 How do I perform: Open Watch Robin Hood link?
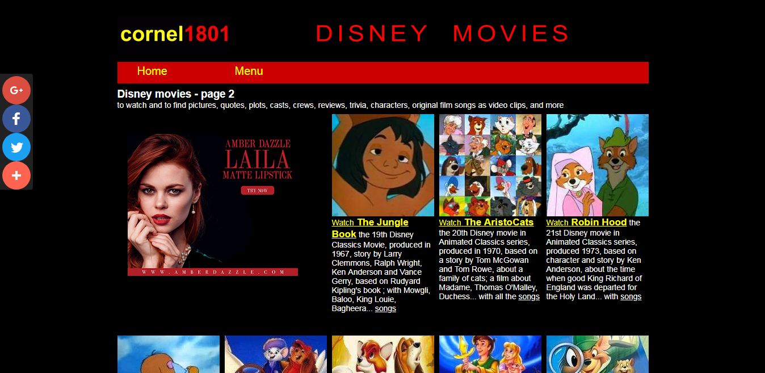click(x=586, y=223)
